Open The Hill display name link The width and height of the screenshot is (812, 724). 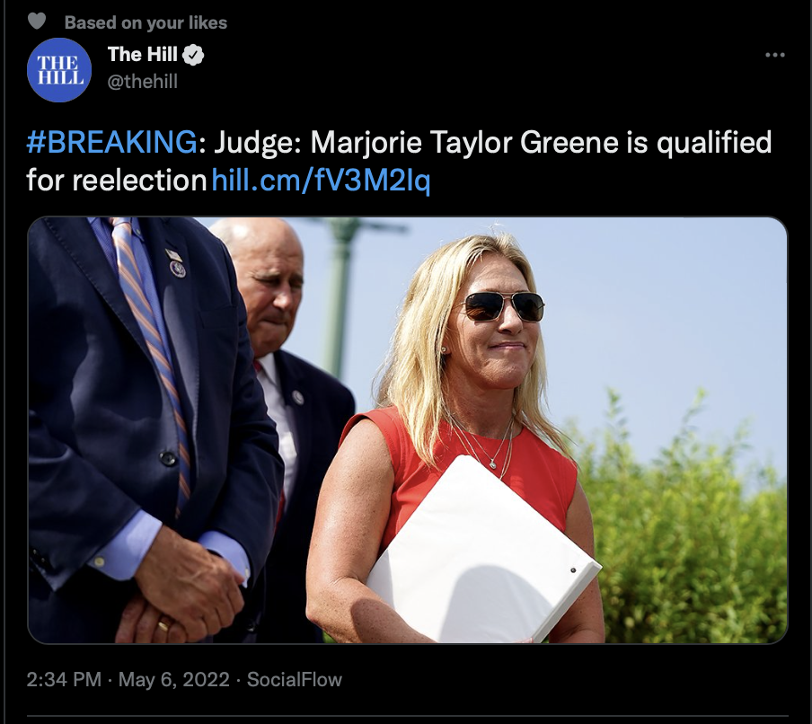[x=143, y=55]
